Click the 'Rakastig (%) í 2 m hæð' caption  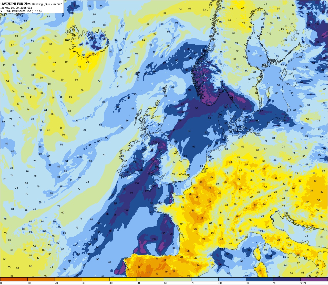[x=47, y=4]
